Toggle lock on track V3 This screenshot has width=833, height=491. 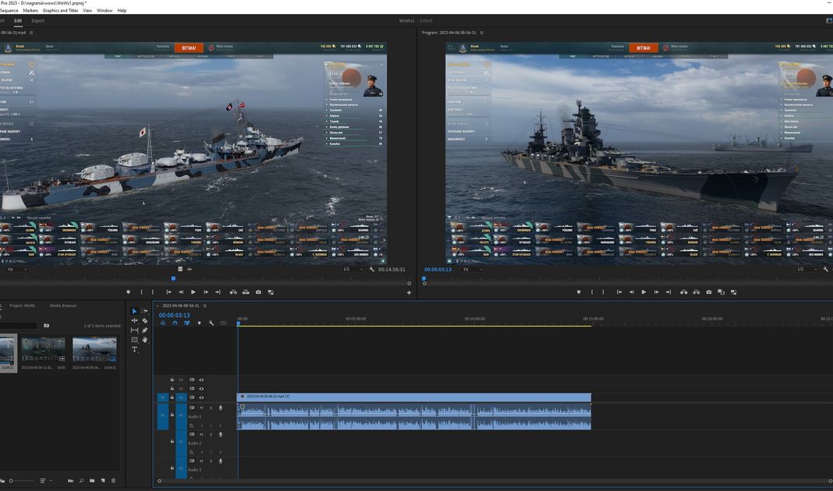pos(172,380)
